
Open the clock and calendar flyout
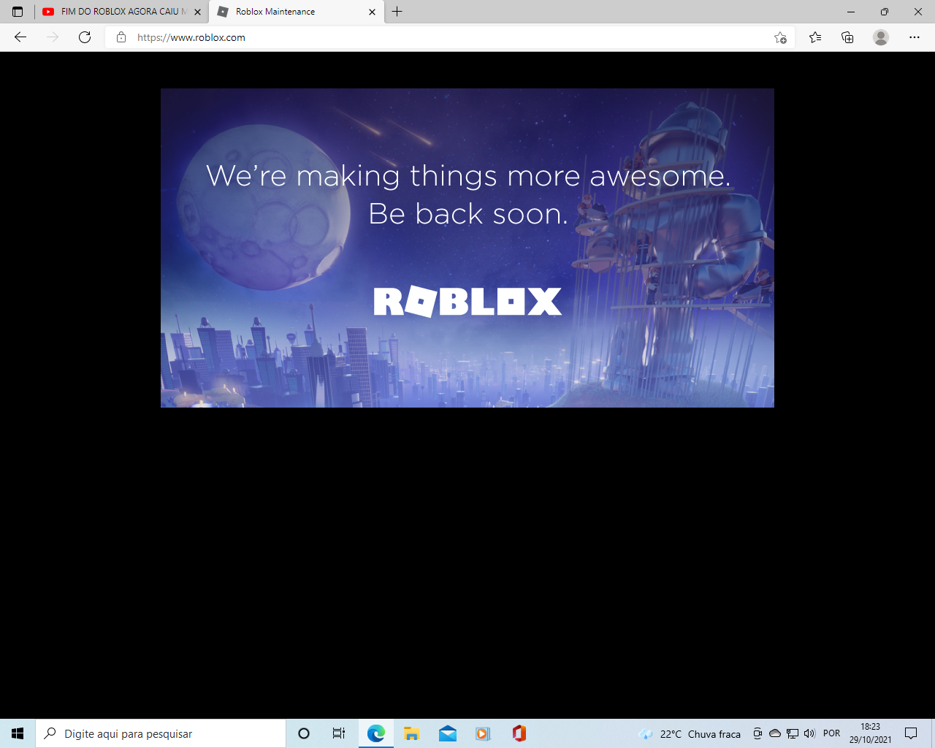click(x=870, y=733)
